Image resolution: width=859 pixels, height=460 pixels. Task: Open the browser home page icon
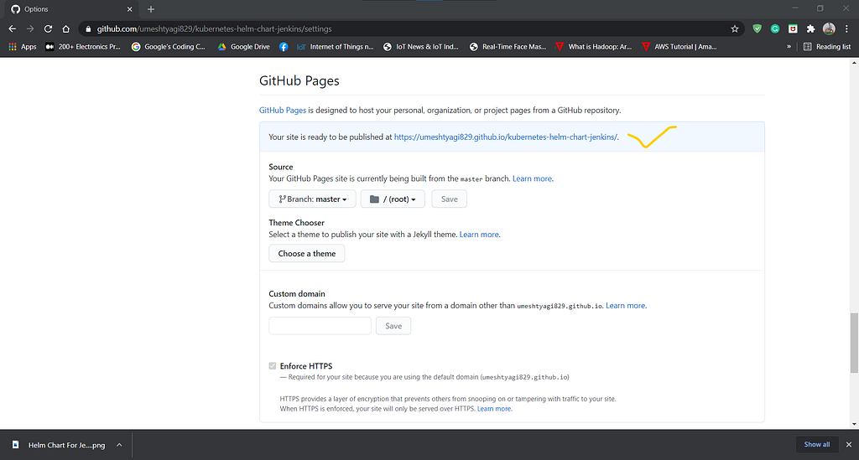[x=65, y=29]
